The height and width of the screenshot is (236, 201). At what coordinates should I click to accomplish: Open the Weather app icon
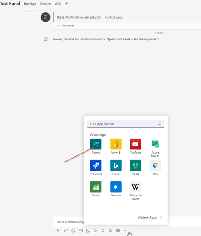pyautogui.click(x=116, y=187)
